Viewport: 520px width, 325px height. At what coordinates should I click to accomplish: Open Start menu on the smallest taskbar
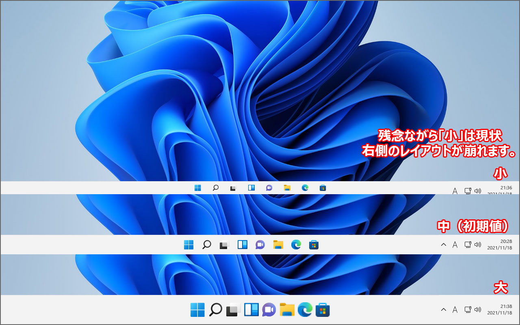coord(198,188)
